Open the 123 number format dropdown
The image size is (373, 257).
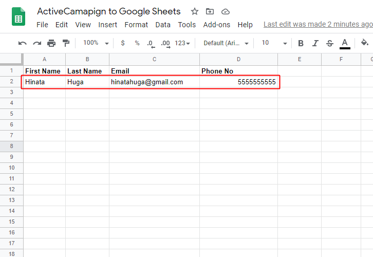coord(182,43)
